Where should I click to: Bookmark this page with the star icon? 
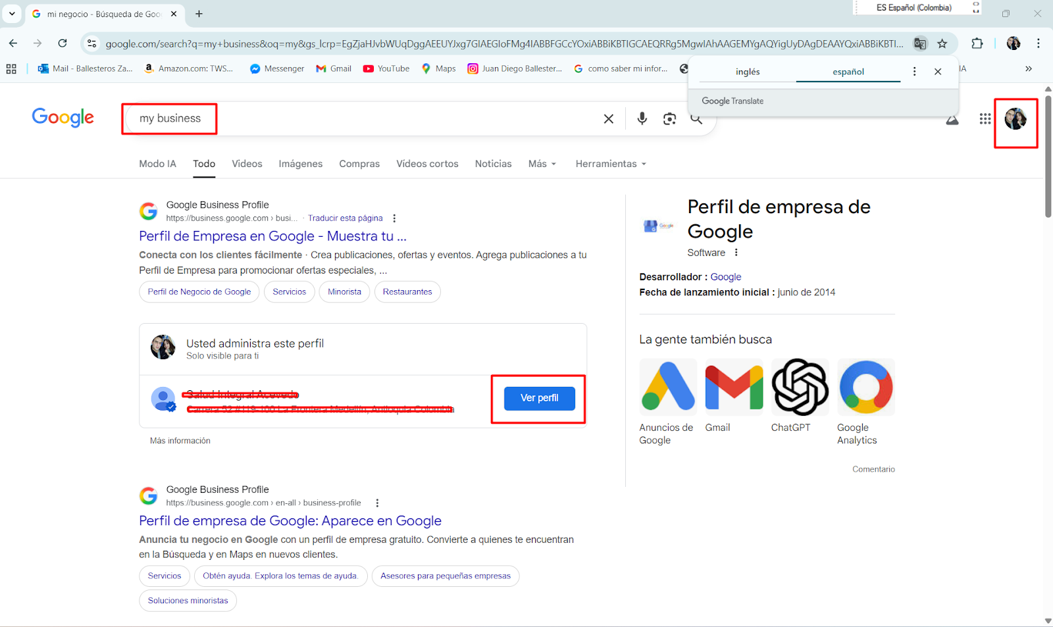(x=942, y=43)
